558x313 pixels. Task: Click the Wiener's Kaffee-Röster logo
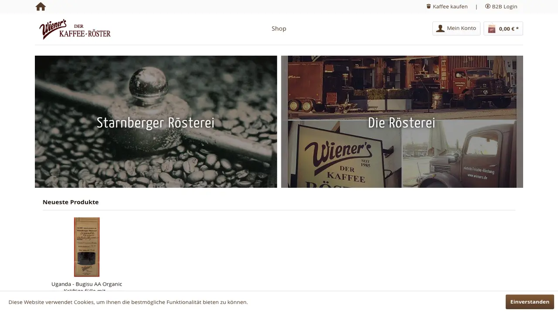75,29
